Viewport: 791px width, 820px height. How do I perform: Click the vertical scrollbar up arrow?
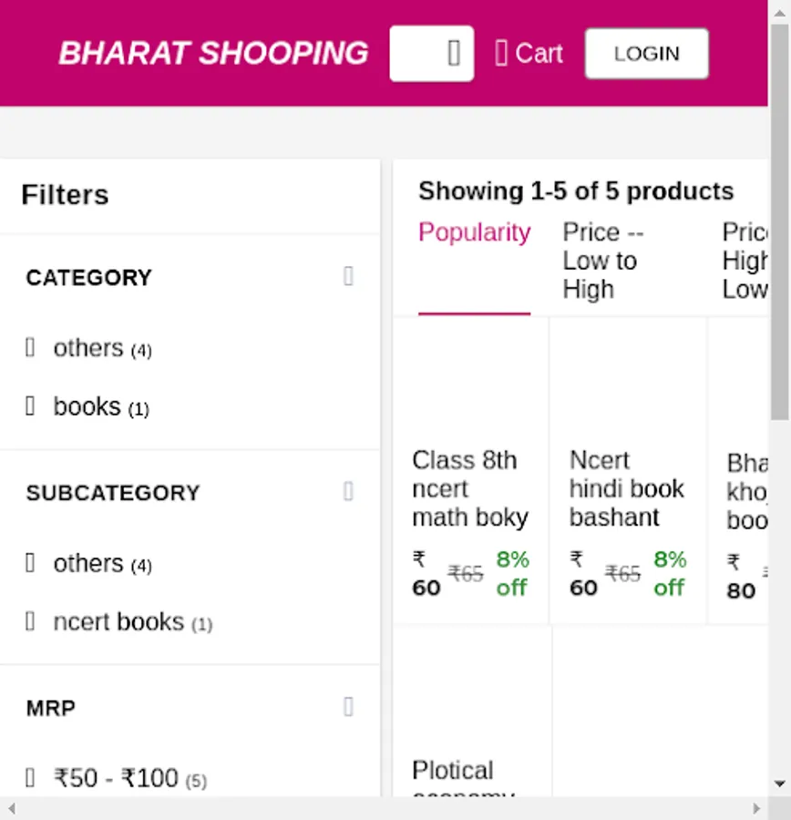click(x=780, y=11)
